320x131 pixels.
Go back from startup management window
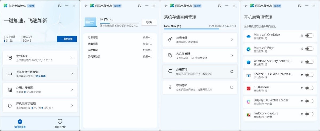246,6
